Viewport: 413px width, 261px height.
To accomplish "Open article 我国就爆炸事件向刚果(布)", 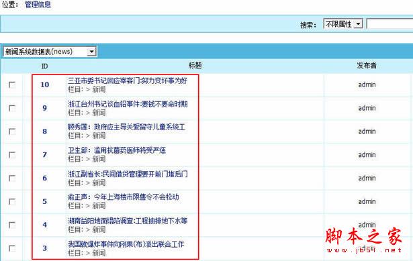I will click(126, 244).
